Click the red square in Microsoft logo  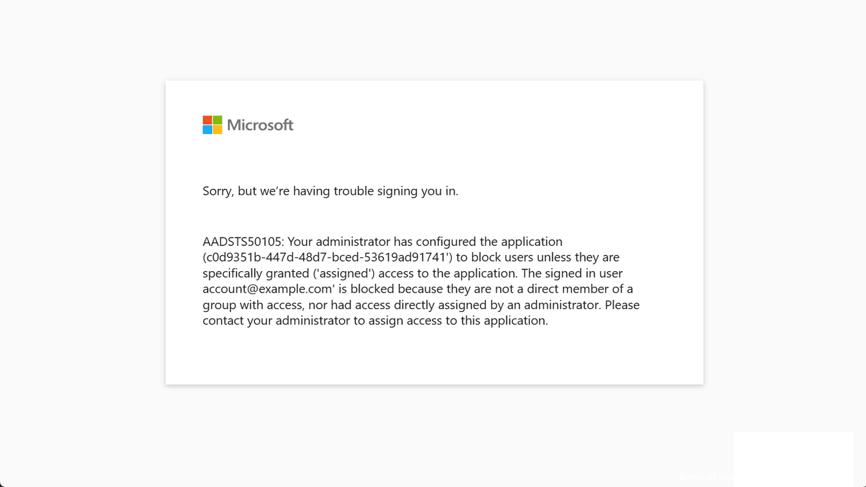point(207,120)
